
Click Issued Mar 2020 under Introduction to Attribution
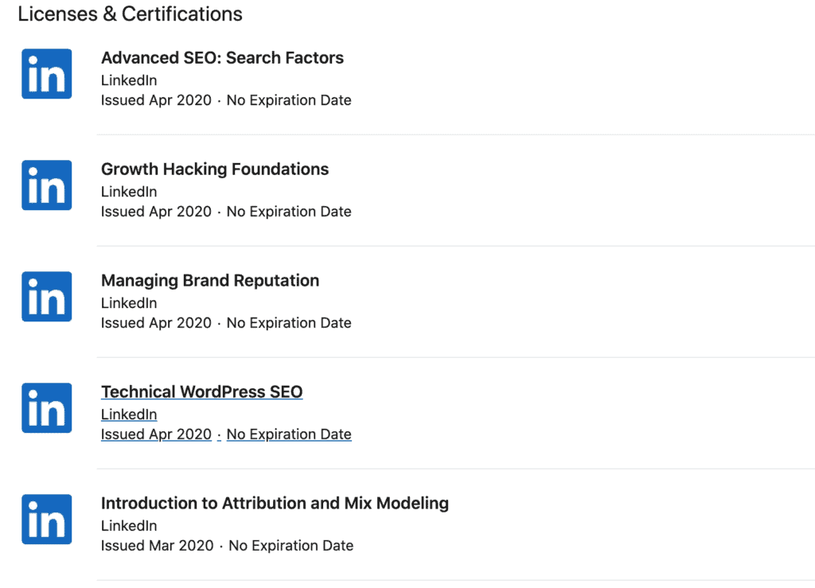point(156,545)
